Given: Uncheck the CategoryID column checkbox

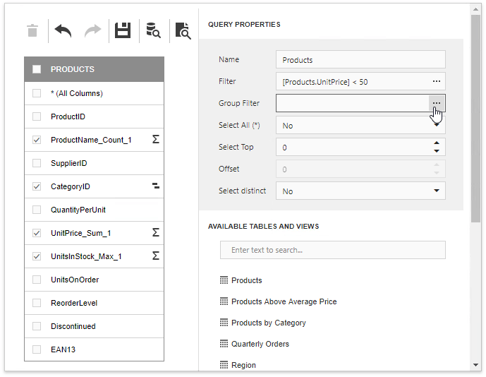Looking at the screenshot, I should click(37, 186).
